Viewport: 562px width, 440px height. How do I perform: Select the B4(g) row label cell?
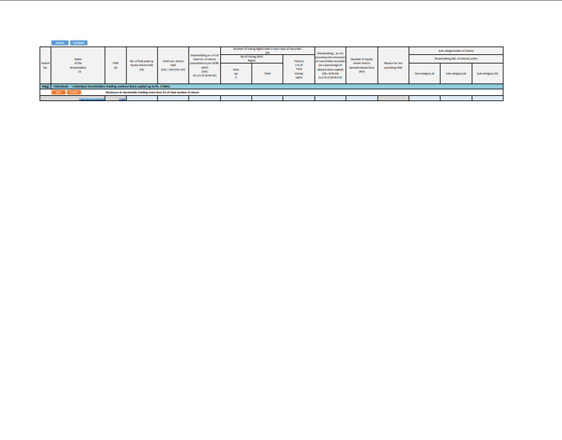45,86
